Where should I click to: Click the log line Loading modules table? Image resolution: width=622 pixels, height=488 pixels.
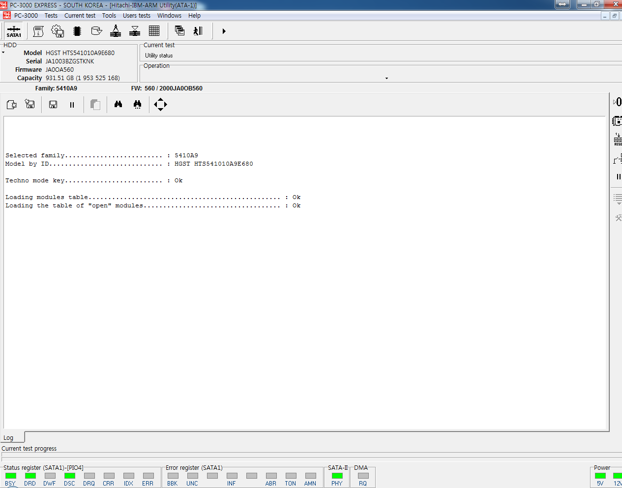153,197
